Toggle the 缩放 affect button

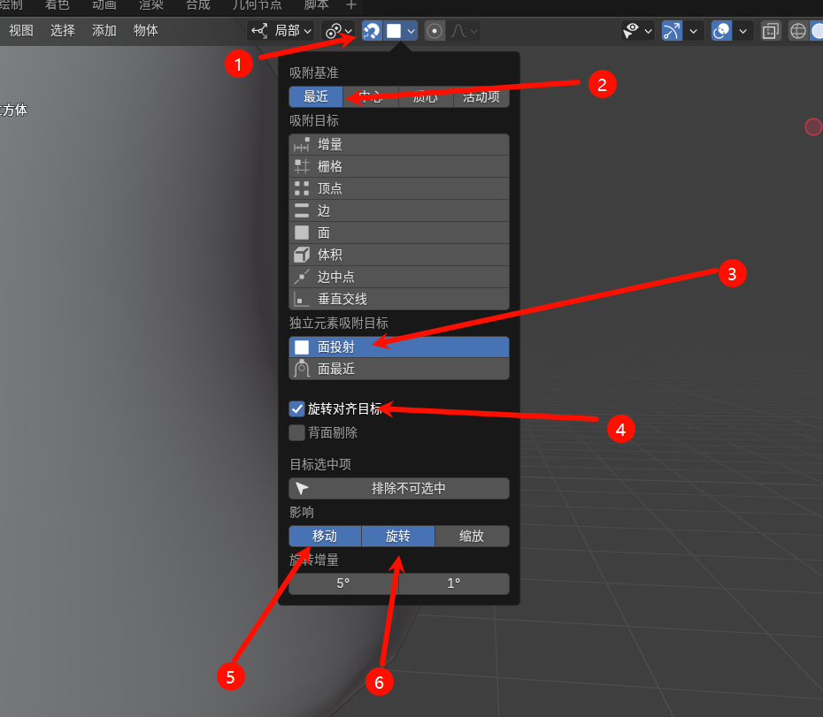[x=472, y=537]
